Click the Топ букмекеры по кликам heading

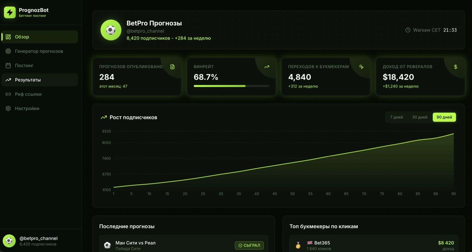click(324, 226)
